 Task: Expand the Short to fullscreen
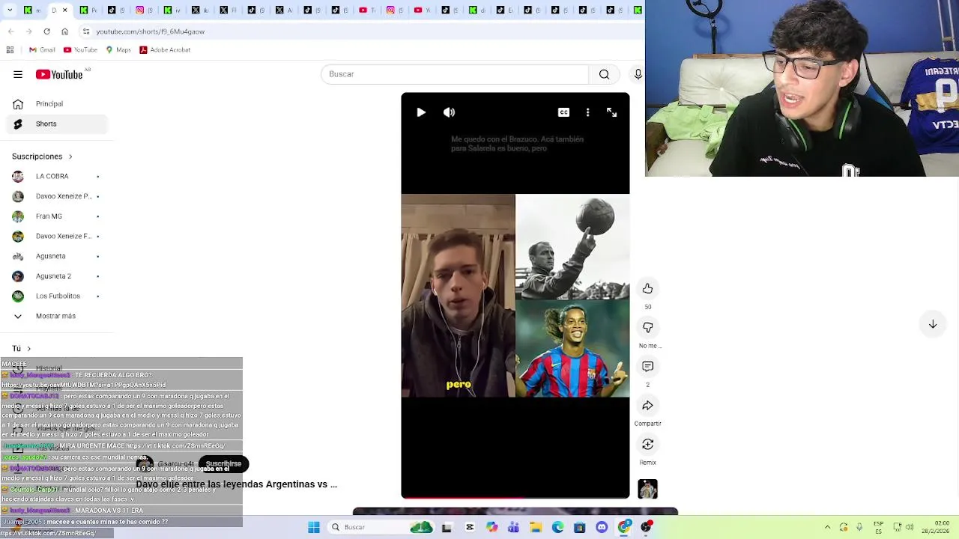click(612, 112)
